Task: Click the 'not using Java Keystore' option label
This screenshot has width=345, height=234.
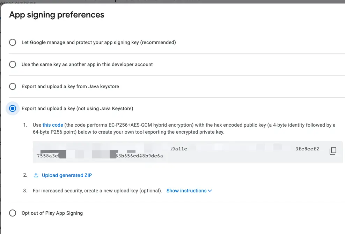Action: click(x=77, y=108)
